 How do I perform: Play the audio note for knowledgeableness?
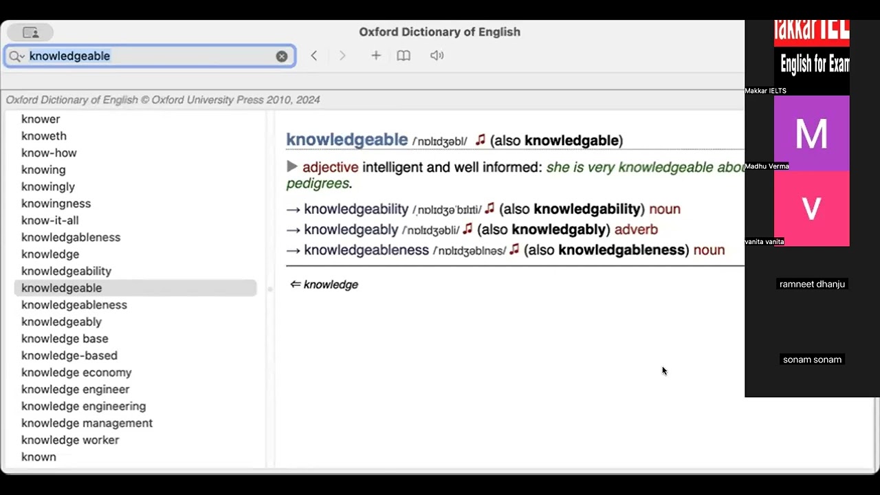[514, 249]
